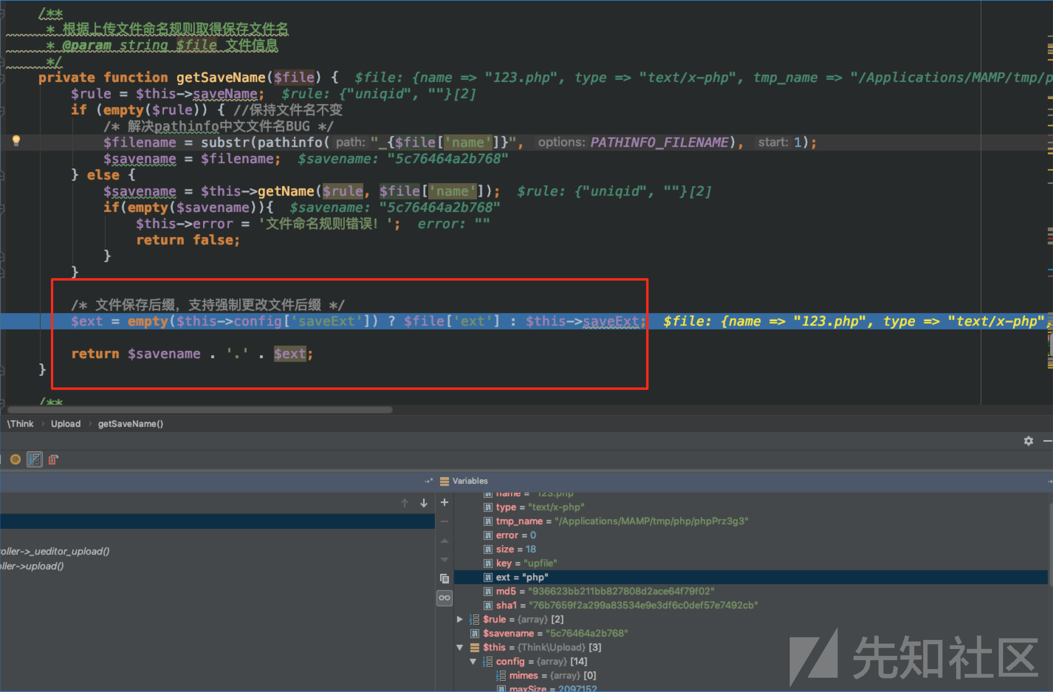Expand the $rule array node
The image size is (1053, 692).
pos(460,619)
